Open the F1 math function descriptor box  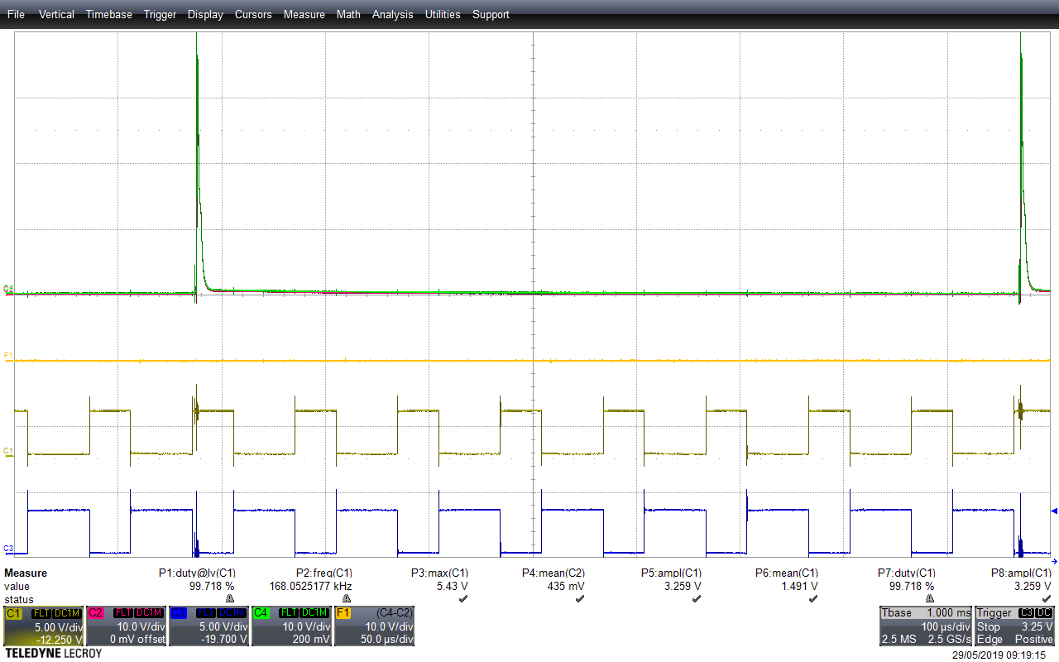tap(374, 626)
